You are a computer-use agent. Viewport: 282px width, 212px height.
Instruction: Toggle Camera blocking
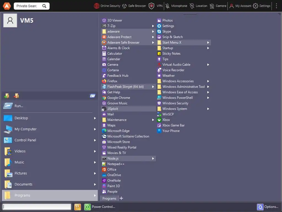point(218,6)
